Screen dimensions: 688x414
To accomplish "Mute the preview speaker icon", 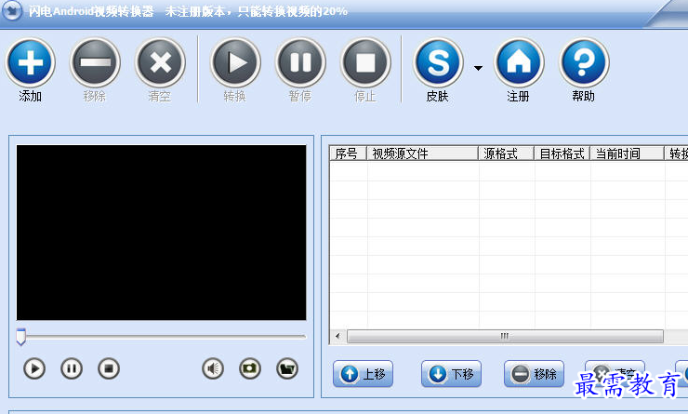I will [213, 368].
